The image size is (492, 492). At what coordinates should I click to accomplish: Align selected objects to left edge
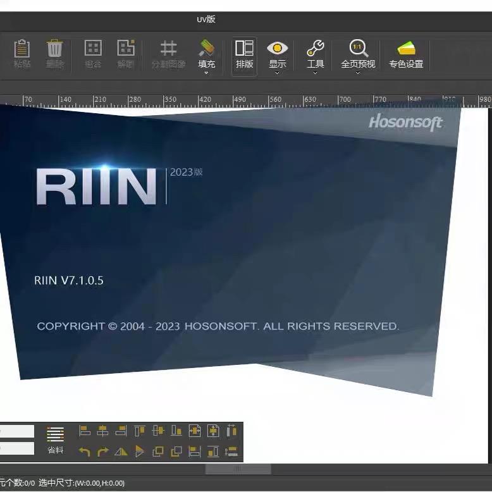pyautogui.click(x=84, y=431)
